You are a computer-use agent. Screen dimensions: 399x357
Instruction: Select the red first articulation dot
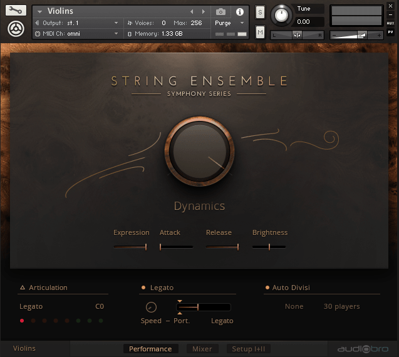(22, 321)
